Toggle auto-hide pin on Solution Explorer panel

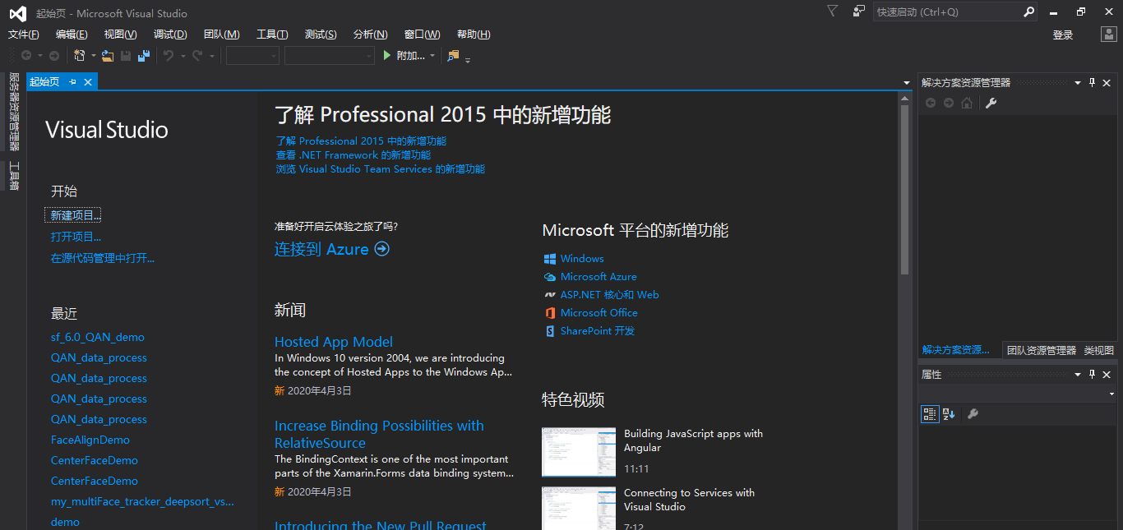[x=1093, y=82]
